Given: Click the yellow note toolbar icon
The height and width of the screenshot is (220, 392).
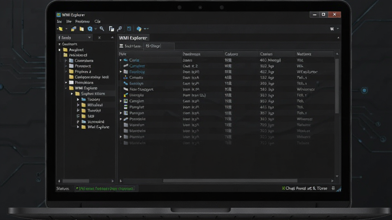Looking at the screenshot, I should tap(82, 29).
